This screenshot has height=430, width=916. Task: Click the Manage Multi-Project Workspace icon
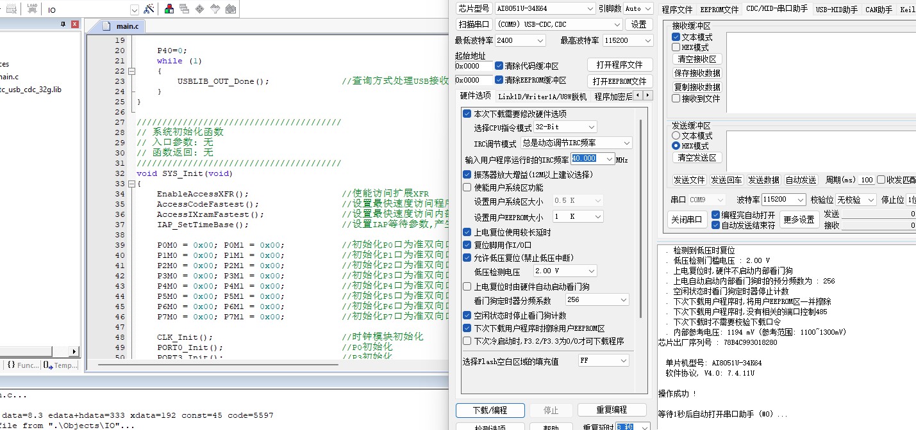pos(185,9)
